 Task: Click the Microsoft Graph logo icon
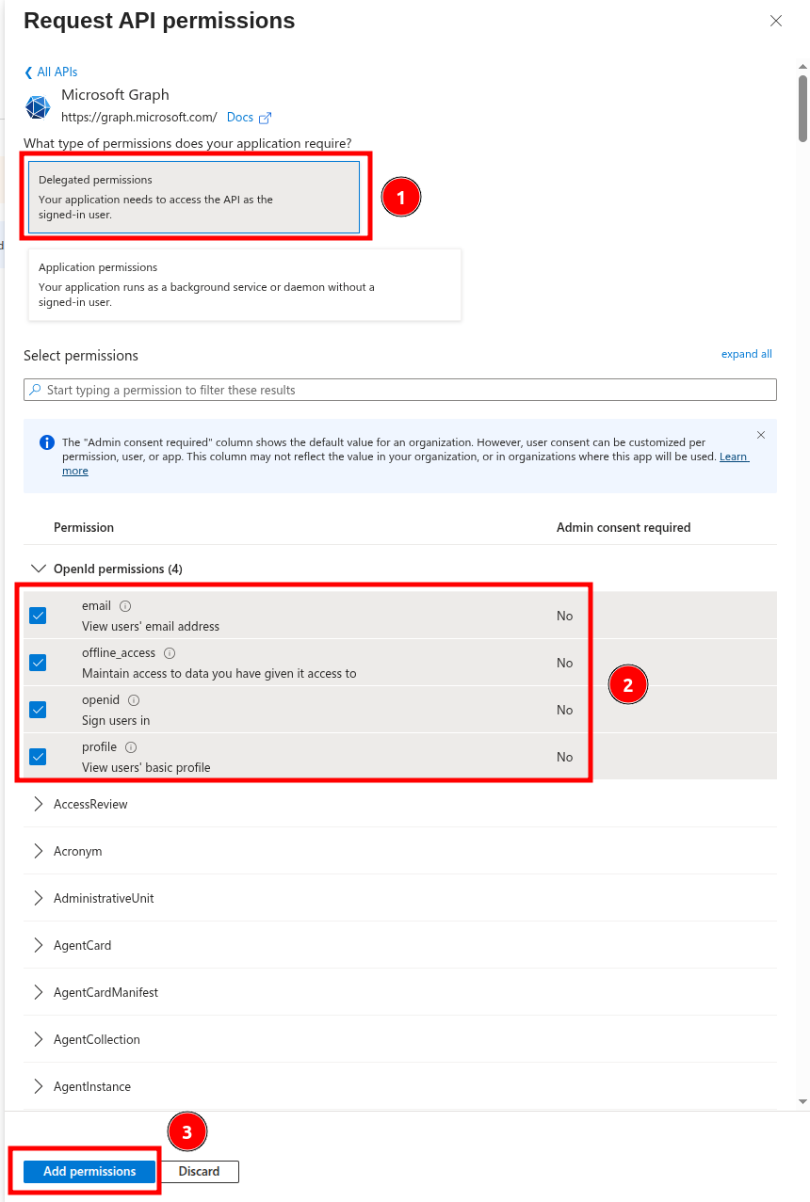[x=38, y=107]
